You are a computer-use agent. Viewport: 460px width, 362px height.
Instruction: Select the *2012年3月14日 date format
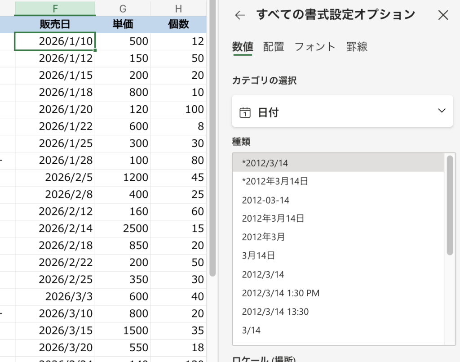pos(274,182)
